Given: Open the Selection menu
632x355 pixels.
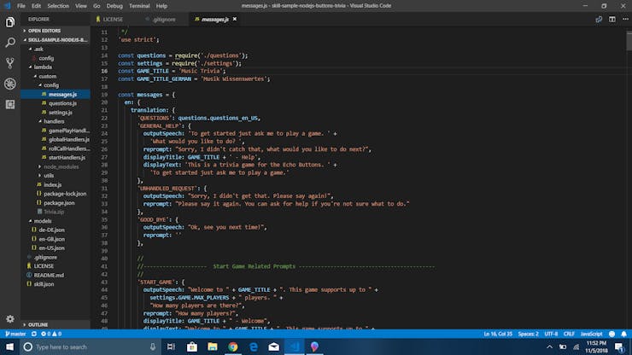Looking at the screenshot, I should [x=58, y=6].
